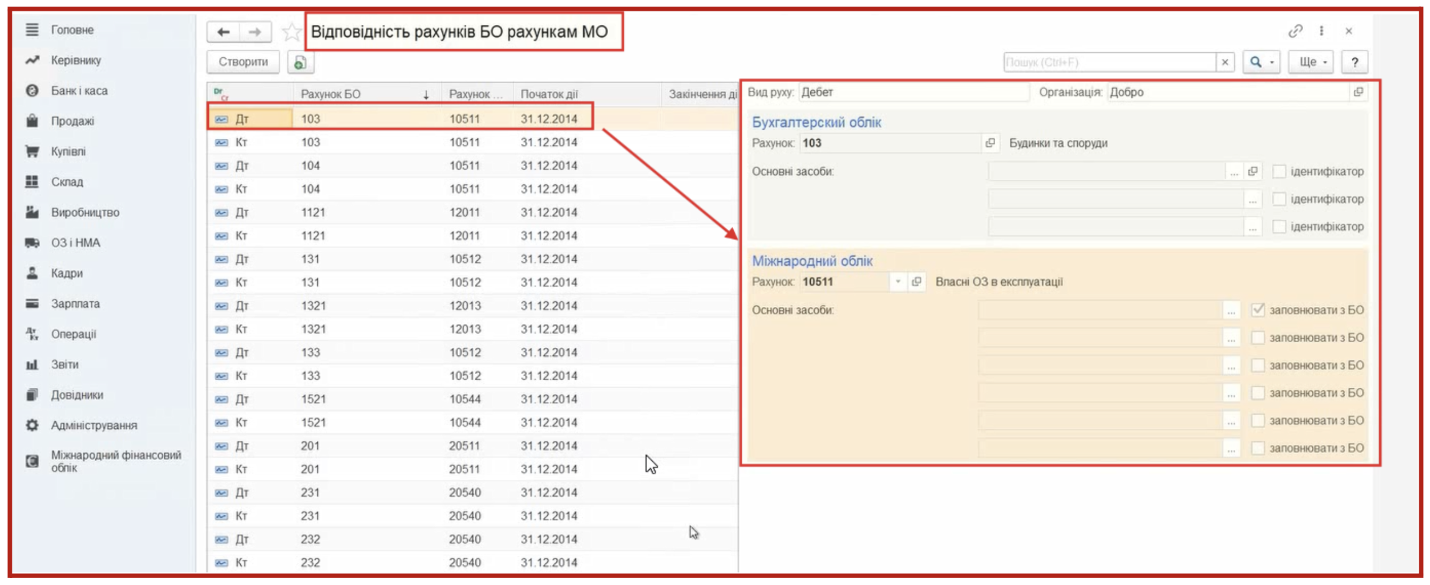Clear the search with the X icon
Screen dimensions: 1430x585
[1225, 62]
